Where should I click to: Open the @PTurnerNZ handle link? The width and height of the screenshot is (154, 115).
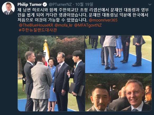[60, 5]
